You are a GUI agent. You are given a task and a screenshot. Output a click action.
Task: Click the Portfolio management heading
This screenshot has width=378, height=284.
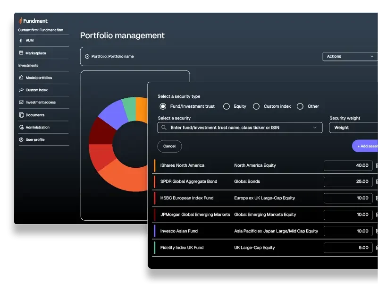point(122,35)
